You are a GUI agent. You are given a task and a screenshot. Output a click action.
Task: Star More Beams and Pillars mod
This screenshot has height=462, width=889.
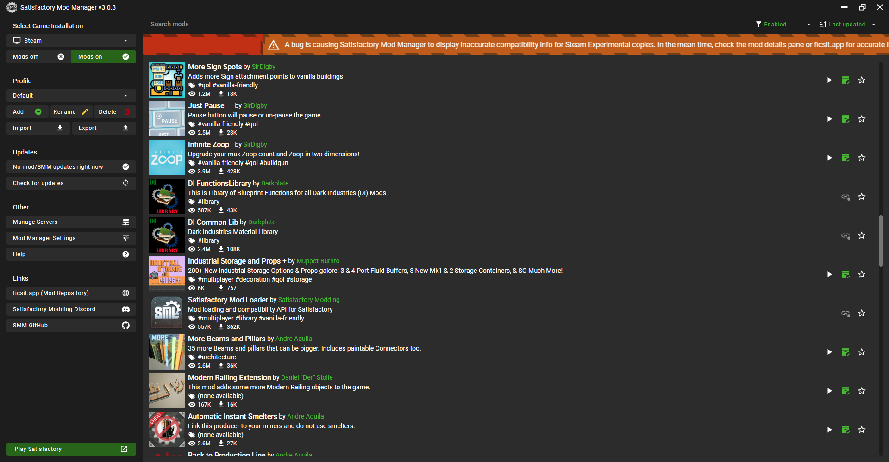pos(862,352)
